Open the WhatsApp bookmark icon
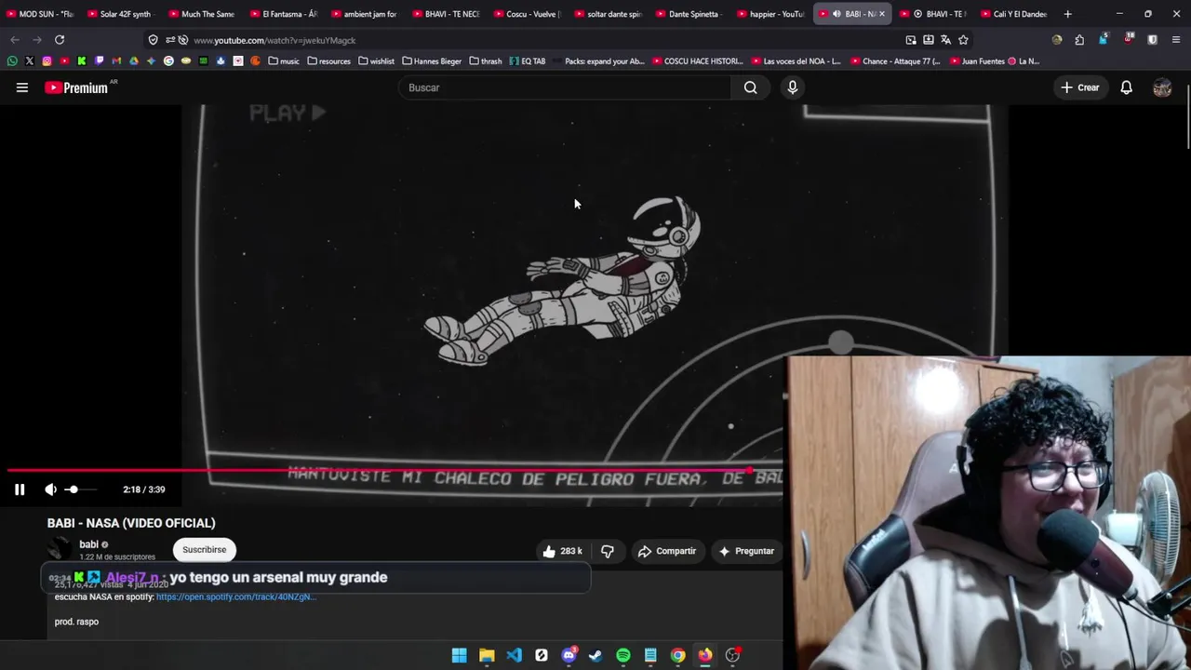The height and width of the screenshot is (670, 1191). click(12, 61)
